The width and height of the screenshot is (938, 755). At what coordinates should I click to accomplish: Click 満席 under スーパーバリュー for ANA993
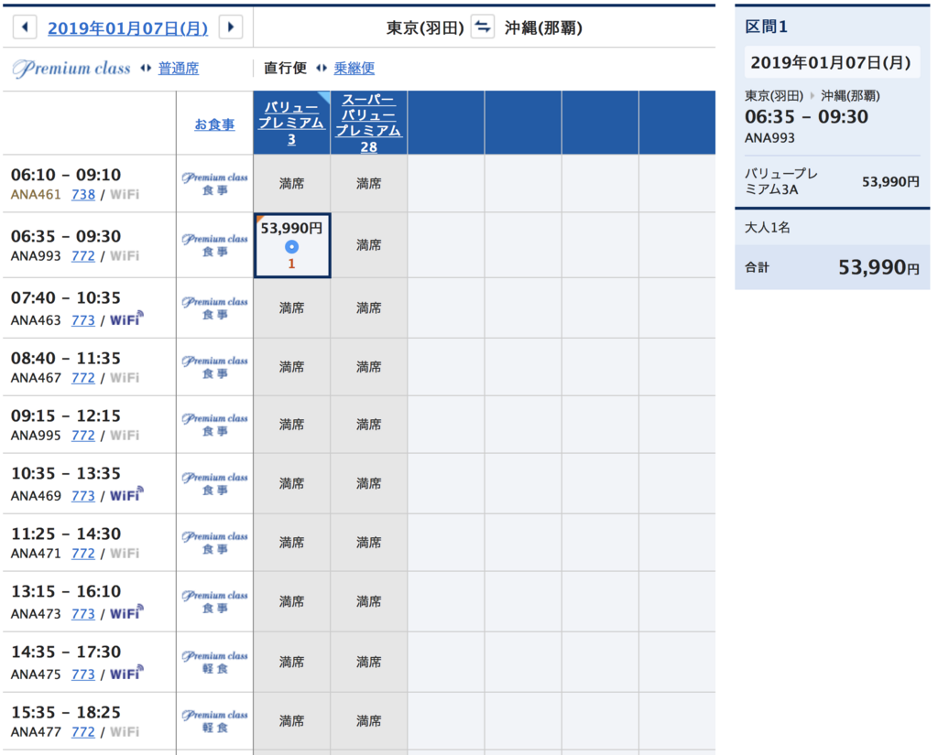[368, 245]
